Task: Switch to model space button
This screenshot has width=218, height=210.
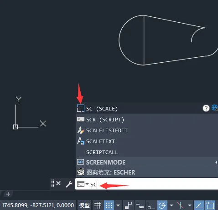Action: coord(84,205)
